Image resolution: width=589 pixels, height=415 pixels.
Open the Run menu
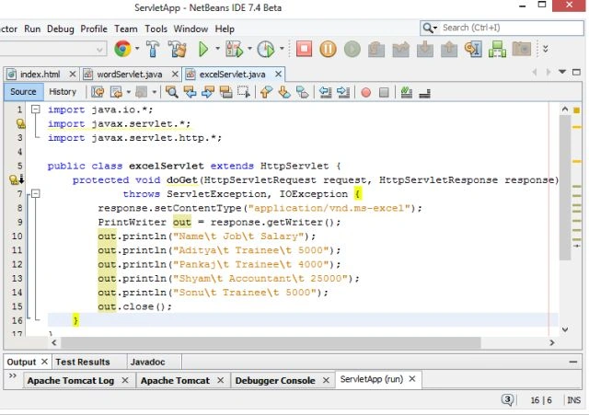coord(32,29)
